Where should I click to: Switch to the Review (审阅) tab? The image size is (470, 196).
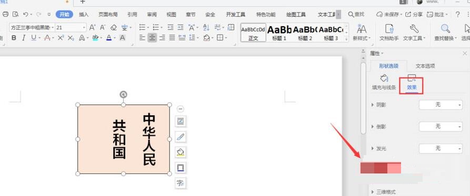152,14
